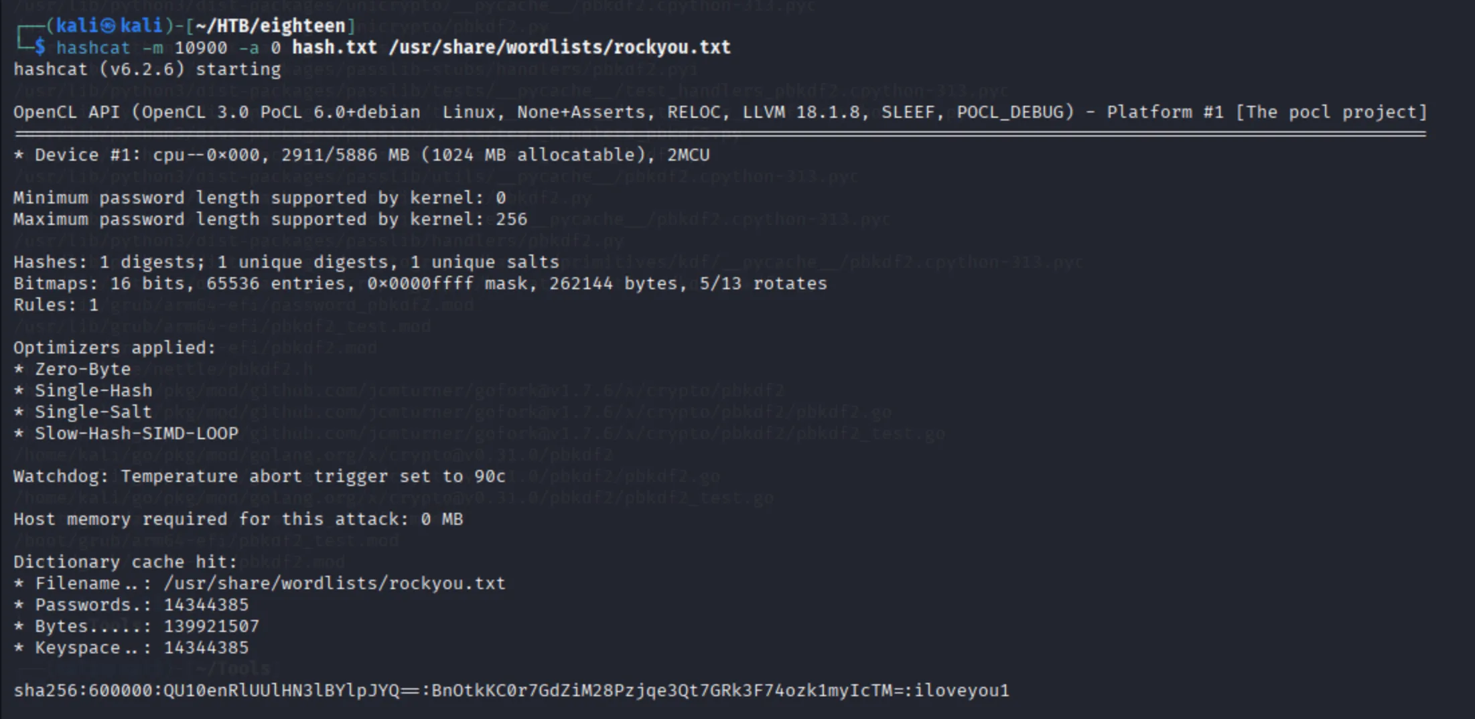This screenshot has height=719, width=1475.
Task: Click the Bitmaps line
Action: pos(420,284)
